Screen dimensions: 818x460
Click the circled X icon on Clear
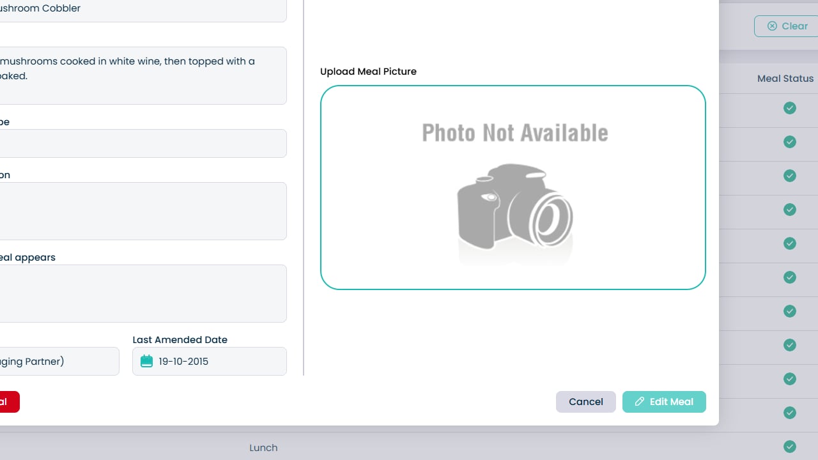(772, 26)
